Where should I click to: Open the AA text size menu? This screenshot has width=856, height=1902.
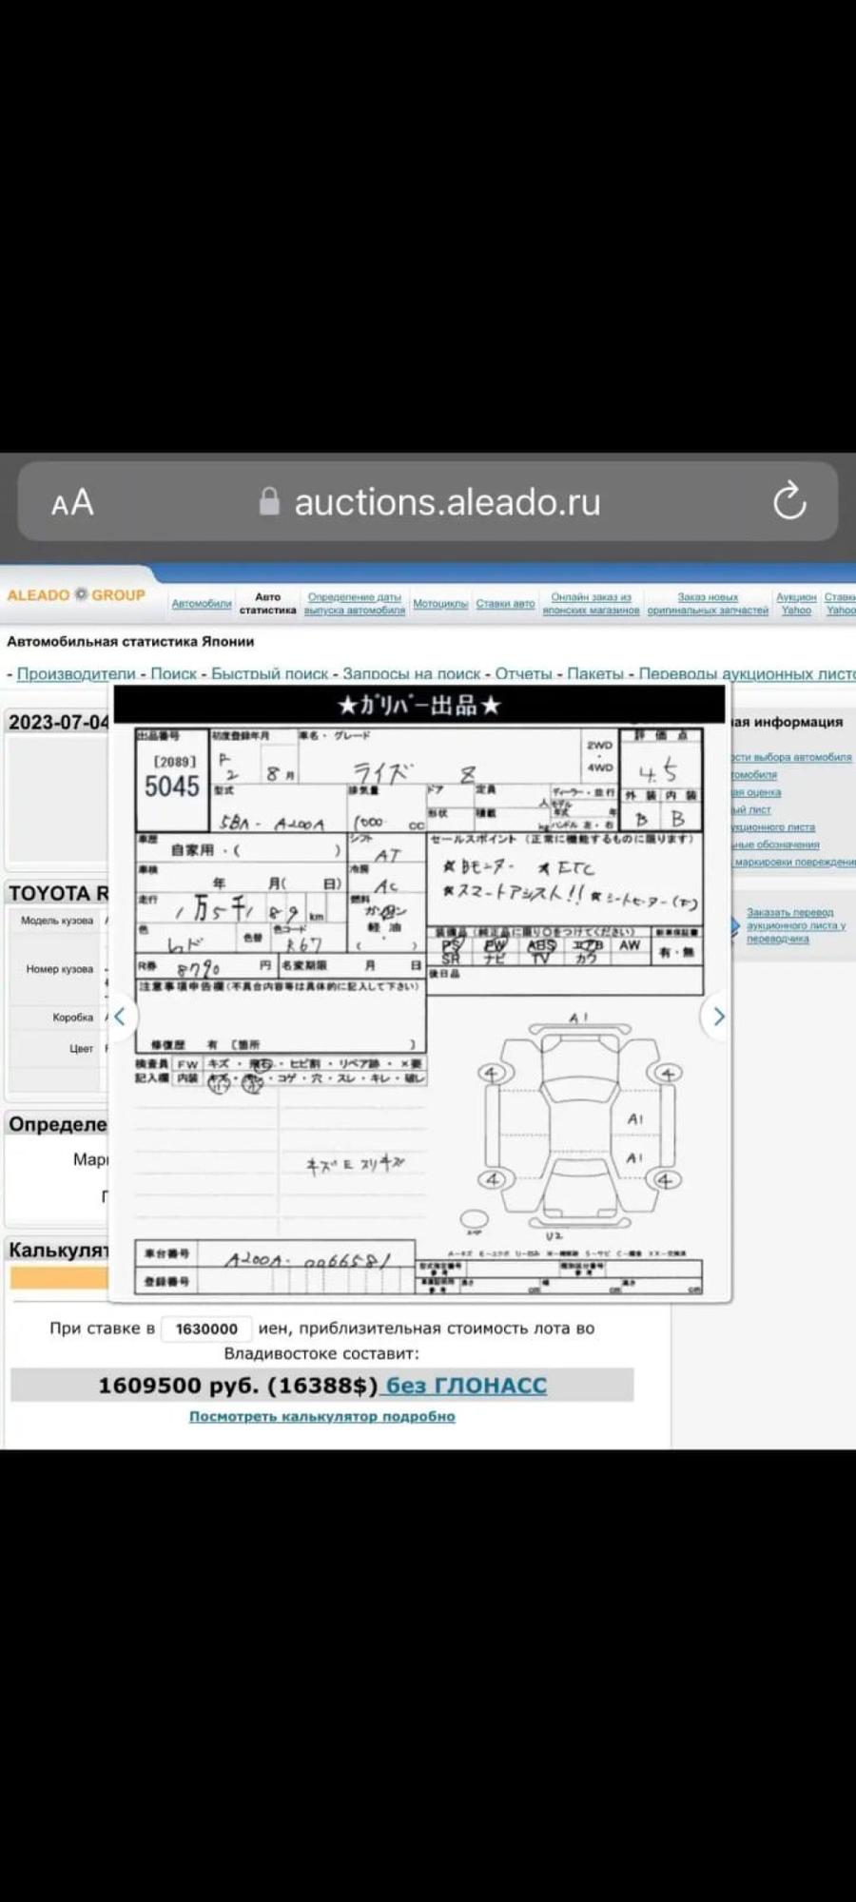72,502
